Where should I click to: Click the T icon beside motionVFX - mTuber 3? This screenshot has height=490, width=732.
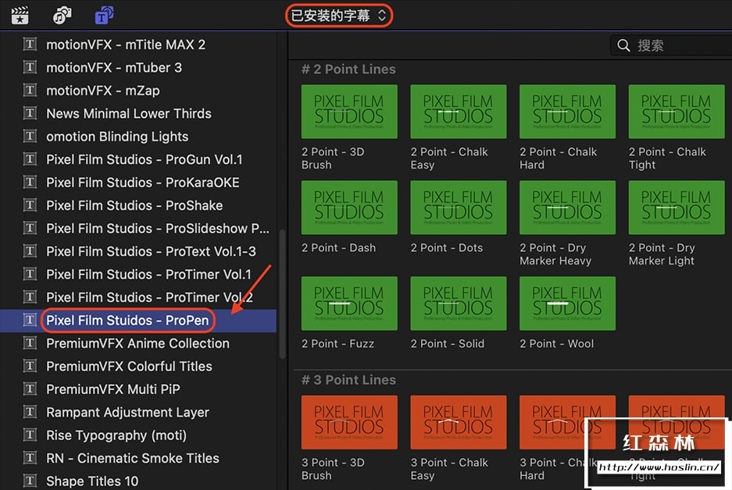pos(30,67)
